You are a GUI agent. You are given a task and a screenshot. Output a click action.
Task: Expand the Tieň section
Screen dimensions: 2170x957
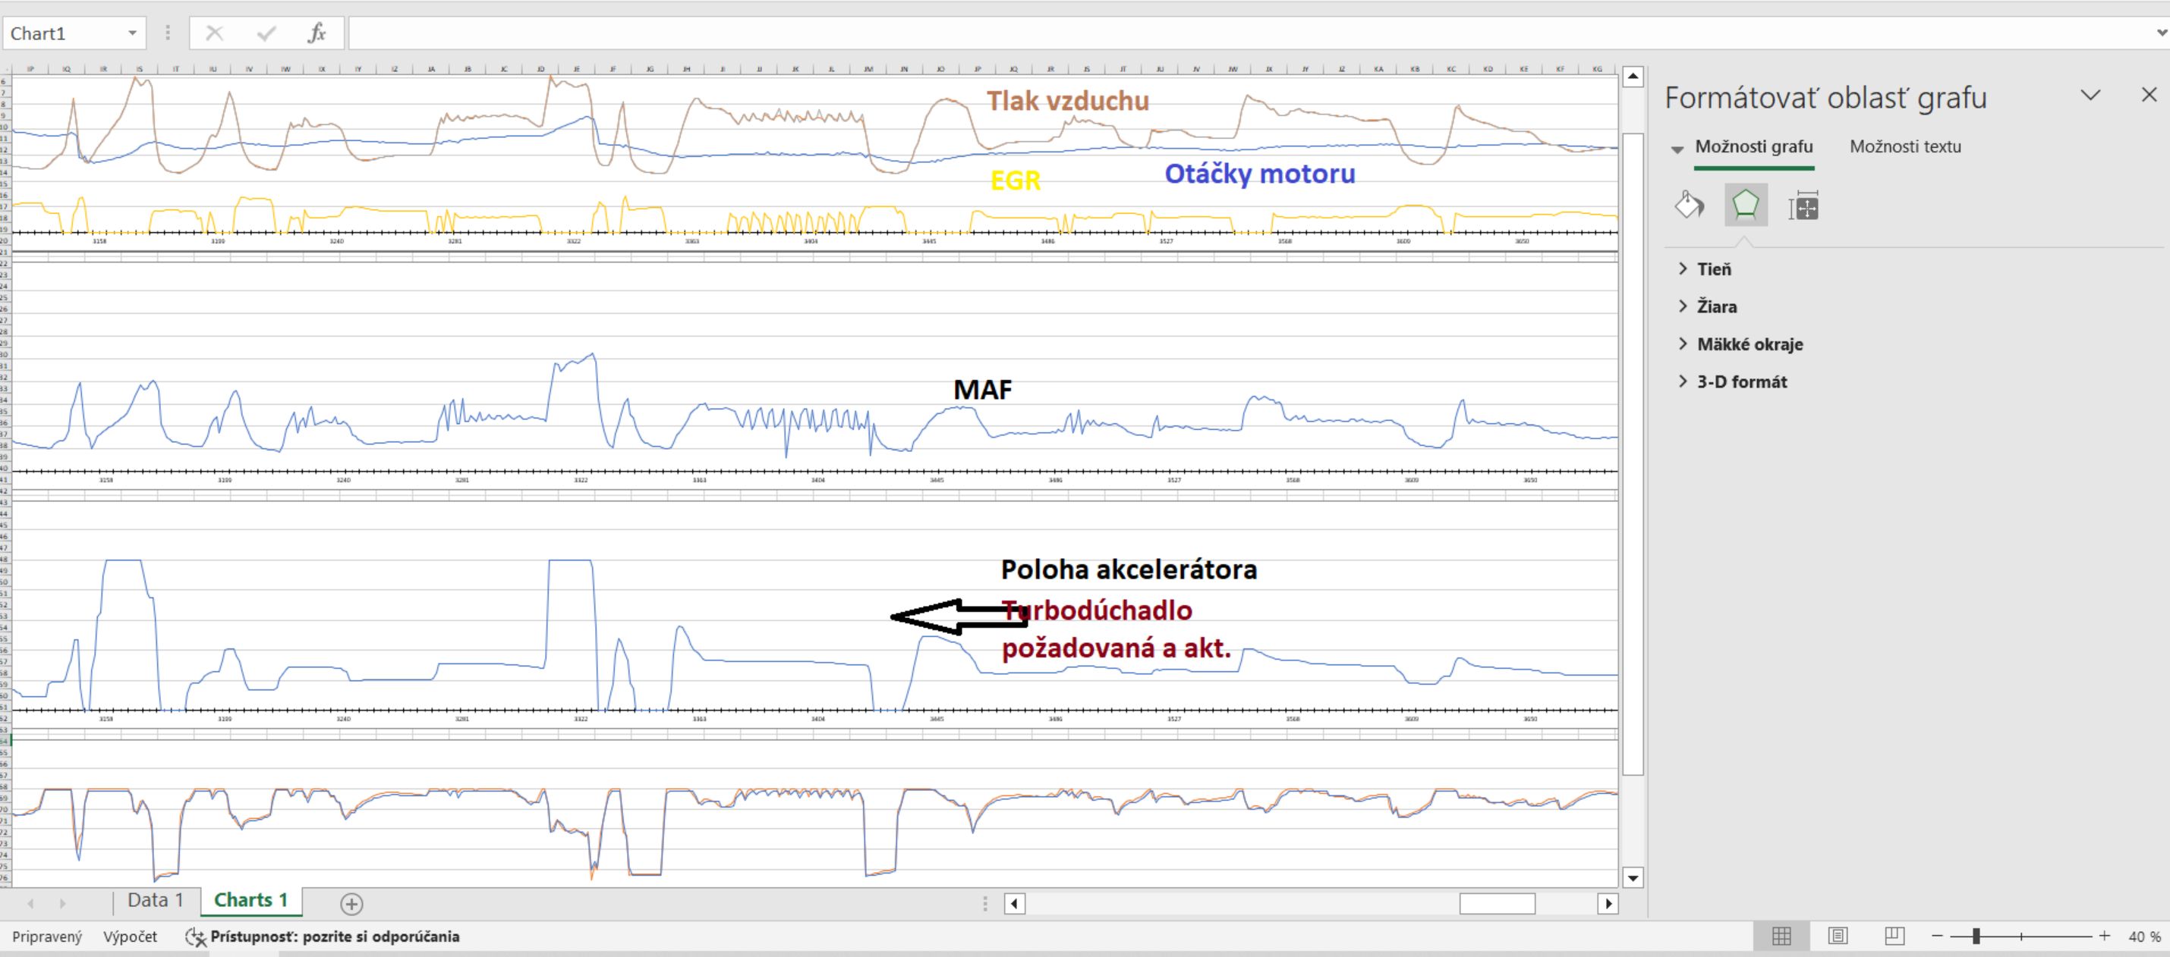1713,269
